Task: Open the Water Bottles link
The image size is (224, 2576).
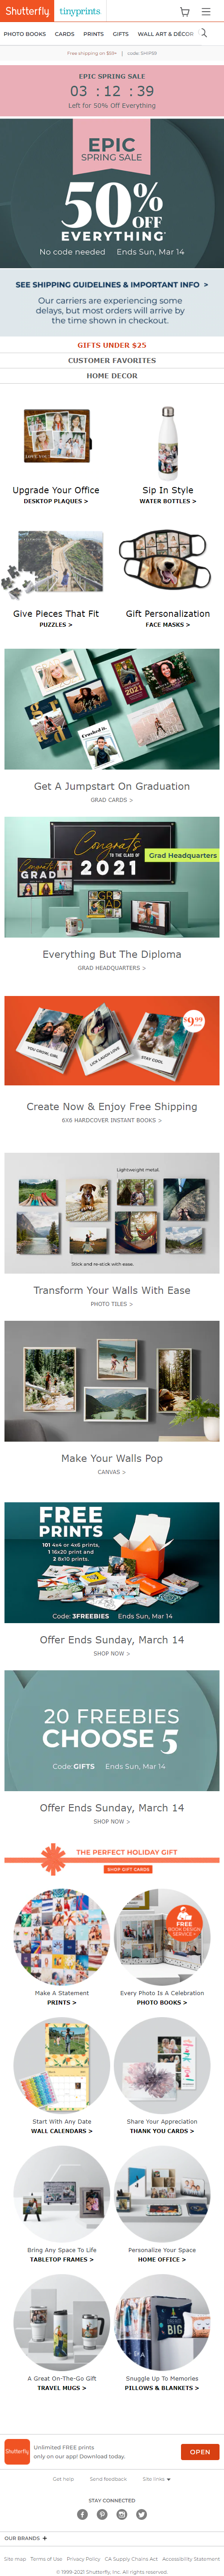Action: [167, 501]
